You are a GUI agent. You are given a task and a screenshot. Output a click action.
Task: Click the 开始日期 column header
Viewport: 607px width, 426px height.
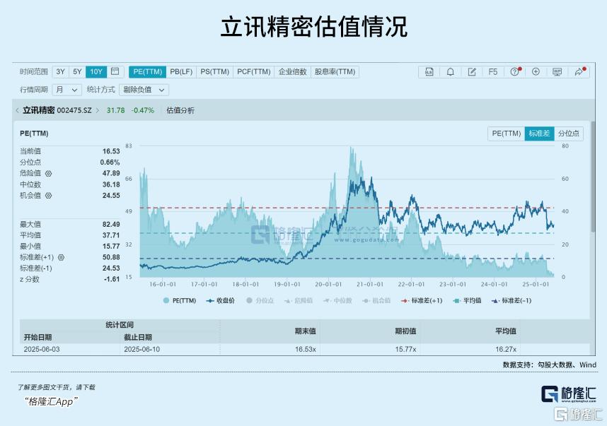[x=37, y=338]
